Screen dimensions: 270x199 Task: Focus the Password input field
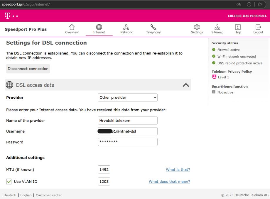128,142
